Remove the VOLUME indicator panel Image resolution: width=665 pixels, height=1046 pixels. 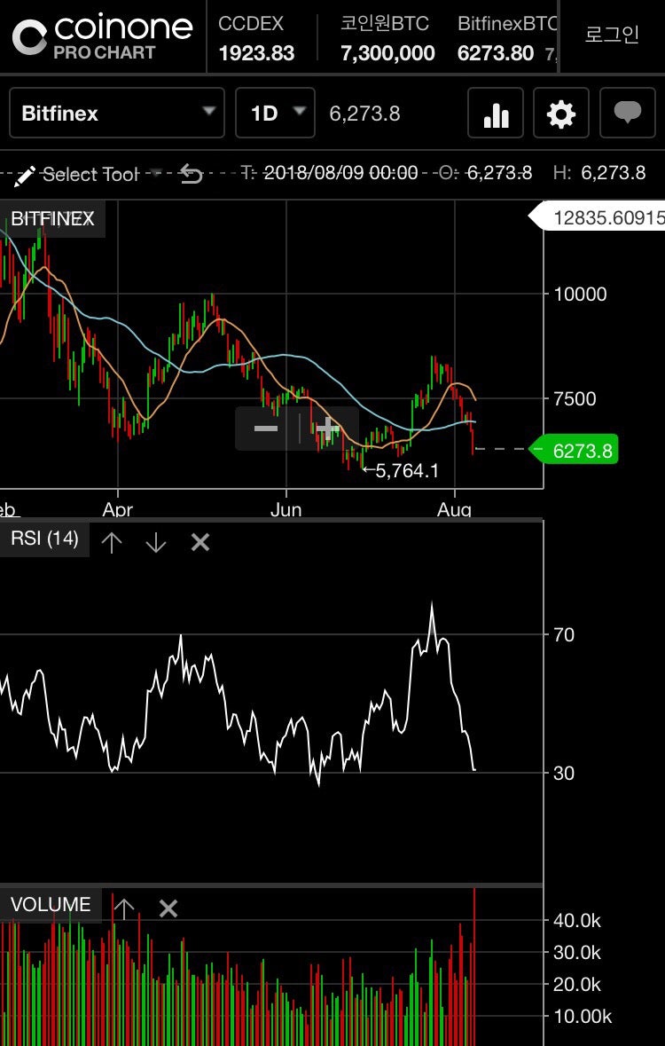click(168, 908)
